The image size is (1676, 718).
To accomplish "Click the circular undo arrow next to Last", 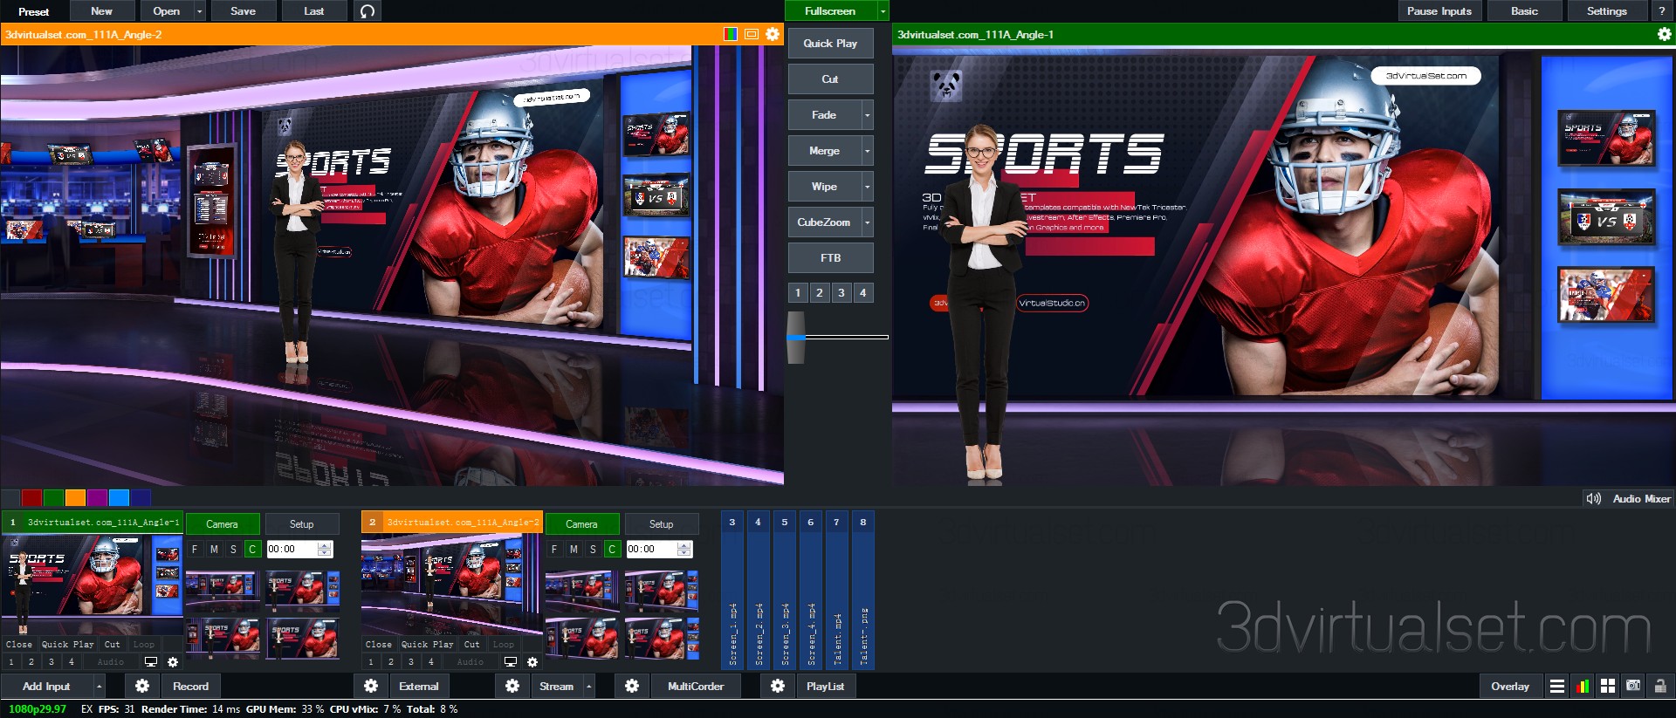I will point(367,11).
